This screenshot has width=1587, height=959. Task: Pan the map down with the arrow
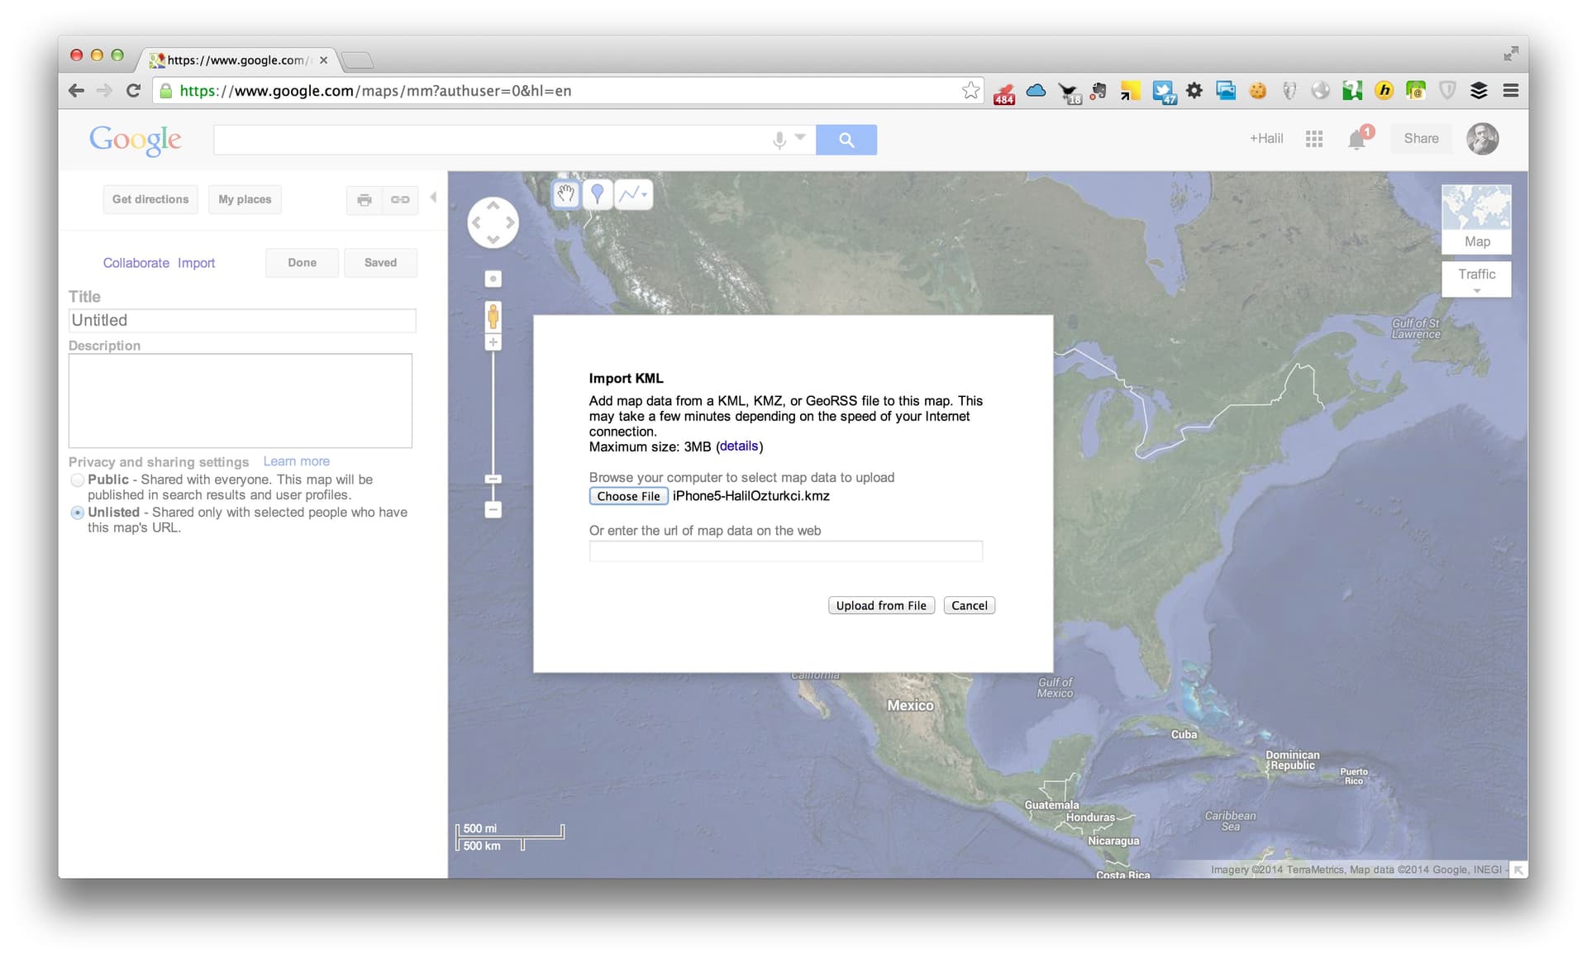pyautogui.click(x=493, y=240)
